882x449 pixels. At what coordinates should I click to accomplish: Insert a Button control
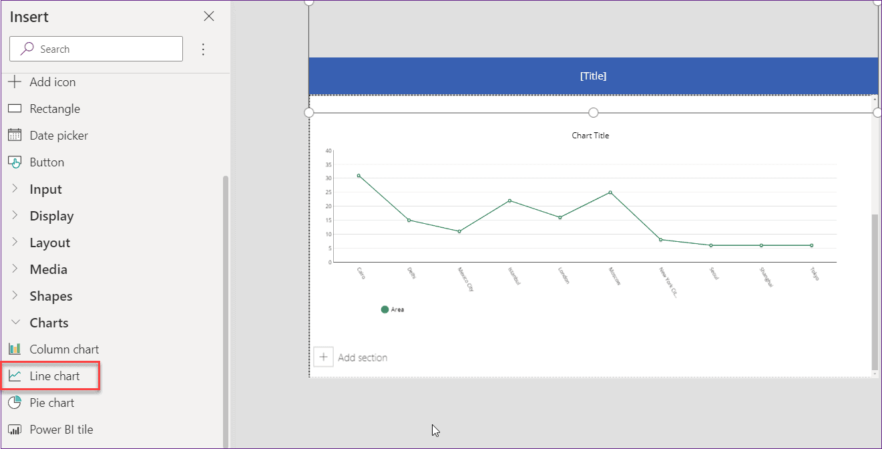pos(47,162)
